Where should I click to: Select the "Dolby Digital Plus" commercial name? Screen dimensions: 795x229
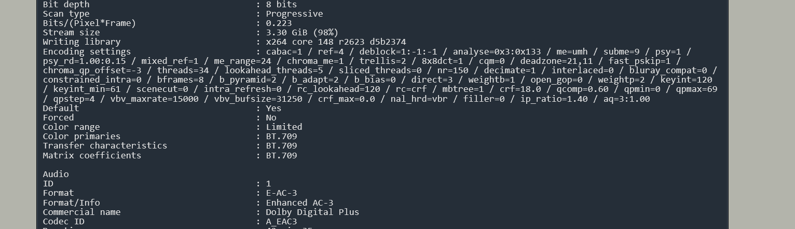[x=312, y=212]
